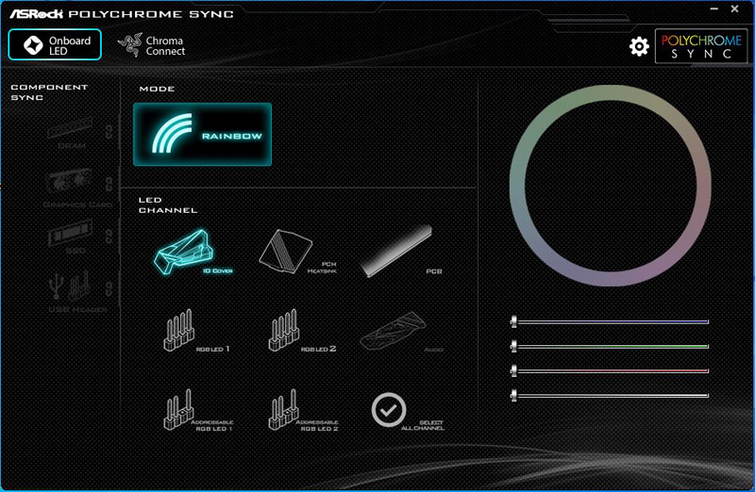Click the white bottom slider

coord(610,395)
